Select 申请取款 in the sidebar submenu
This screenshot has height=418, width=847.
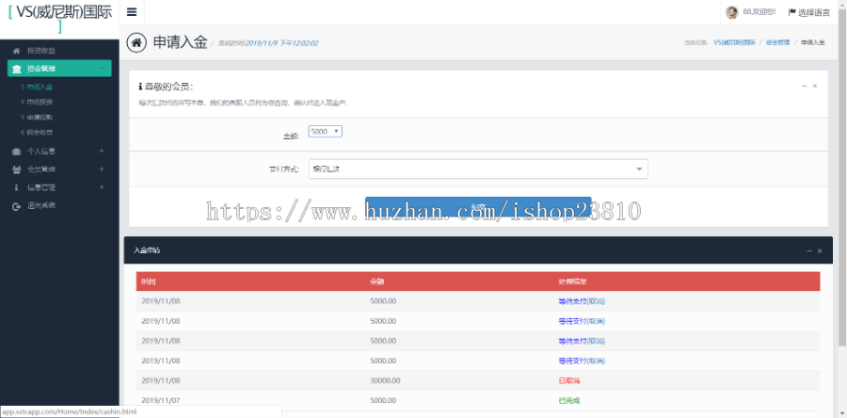(x=39, y=117)
